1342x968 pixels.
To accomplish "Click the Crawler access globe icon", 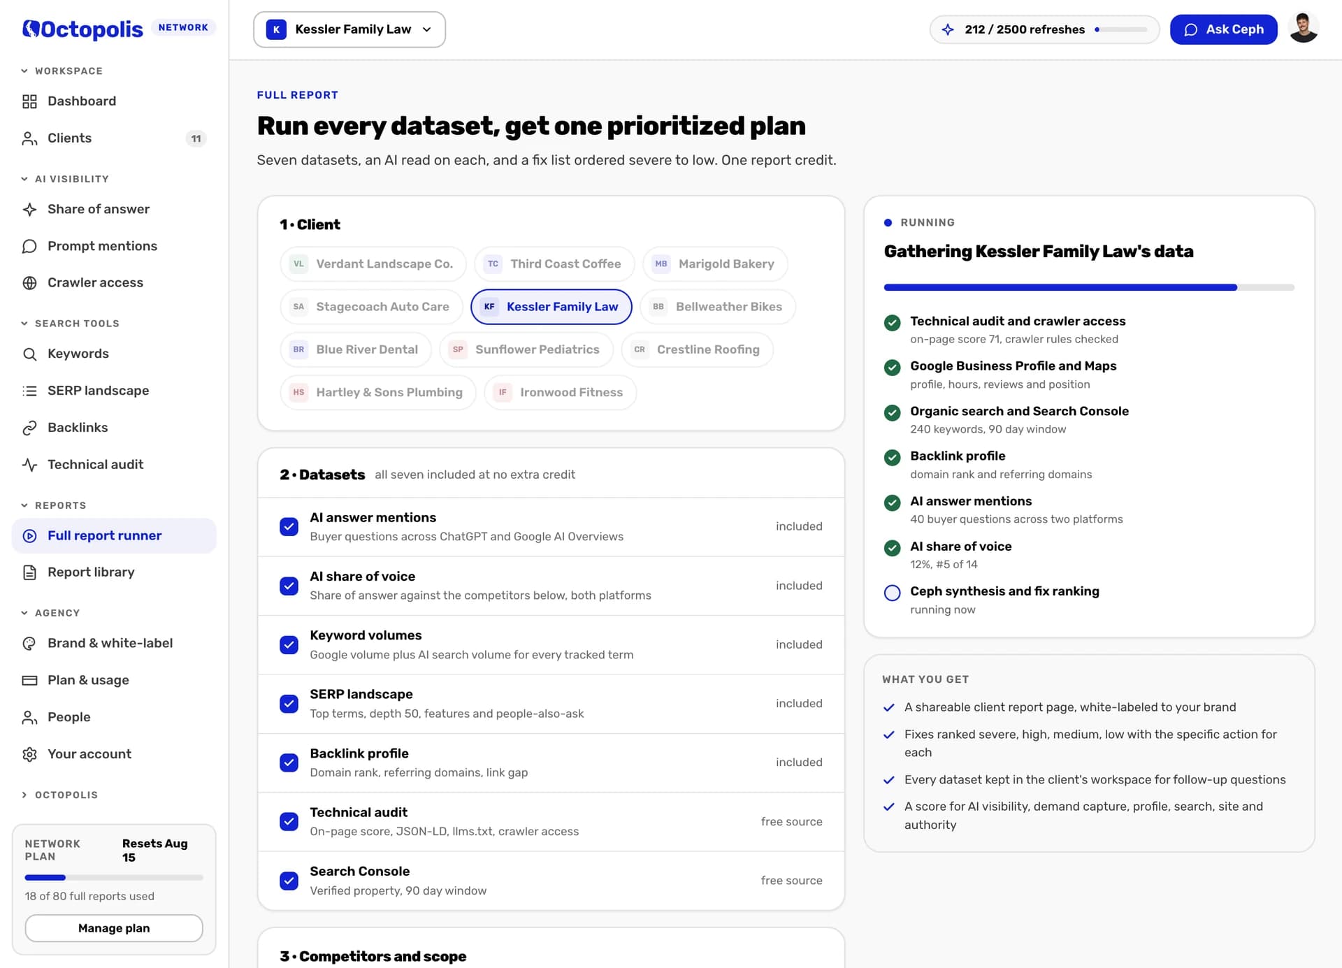I will [x=29, y=283].
